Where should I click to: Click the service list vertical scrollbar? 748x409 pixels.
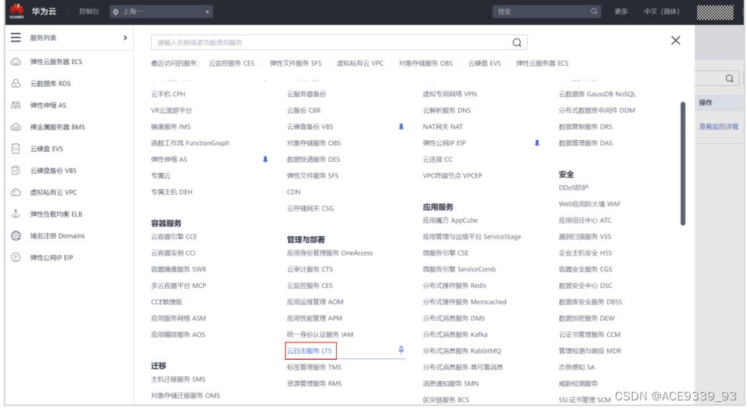683,163
